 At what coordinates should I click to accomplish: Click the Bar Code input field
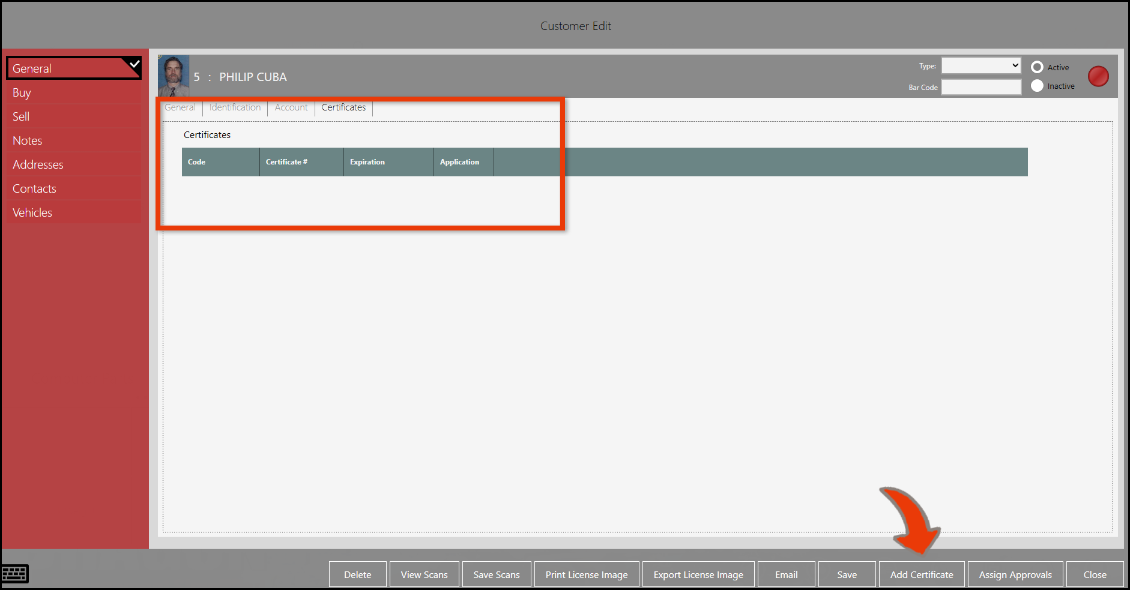980,87
